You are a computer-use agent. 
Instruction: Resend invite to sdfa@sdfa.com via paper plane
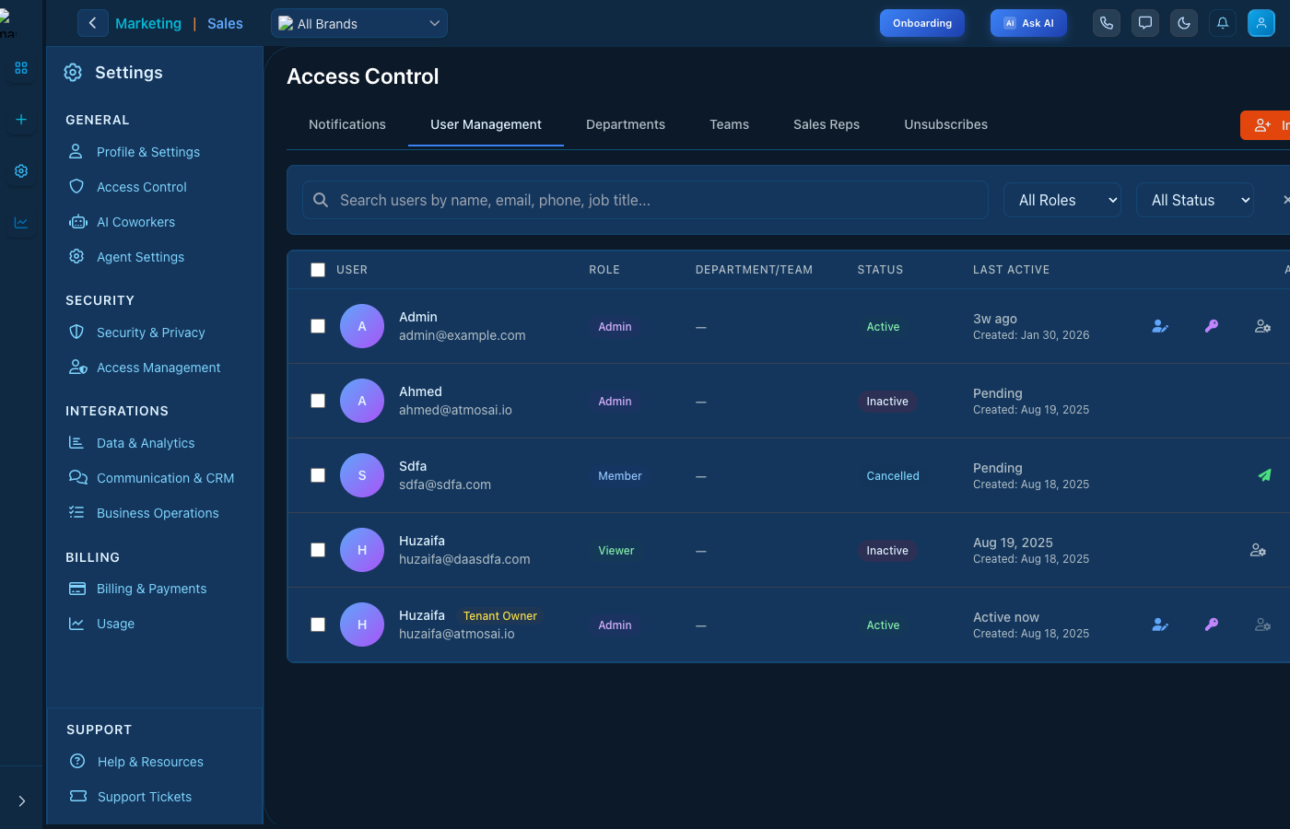(1264, 475)
